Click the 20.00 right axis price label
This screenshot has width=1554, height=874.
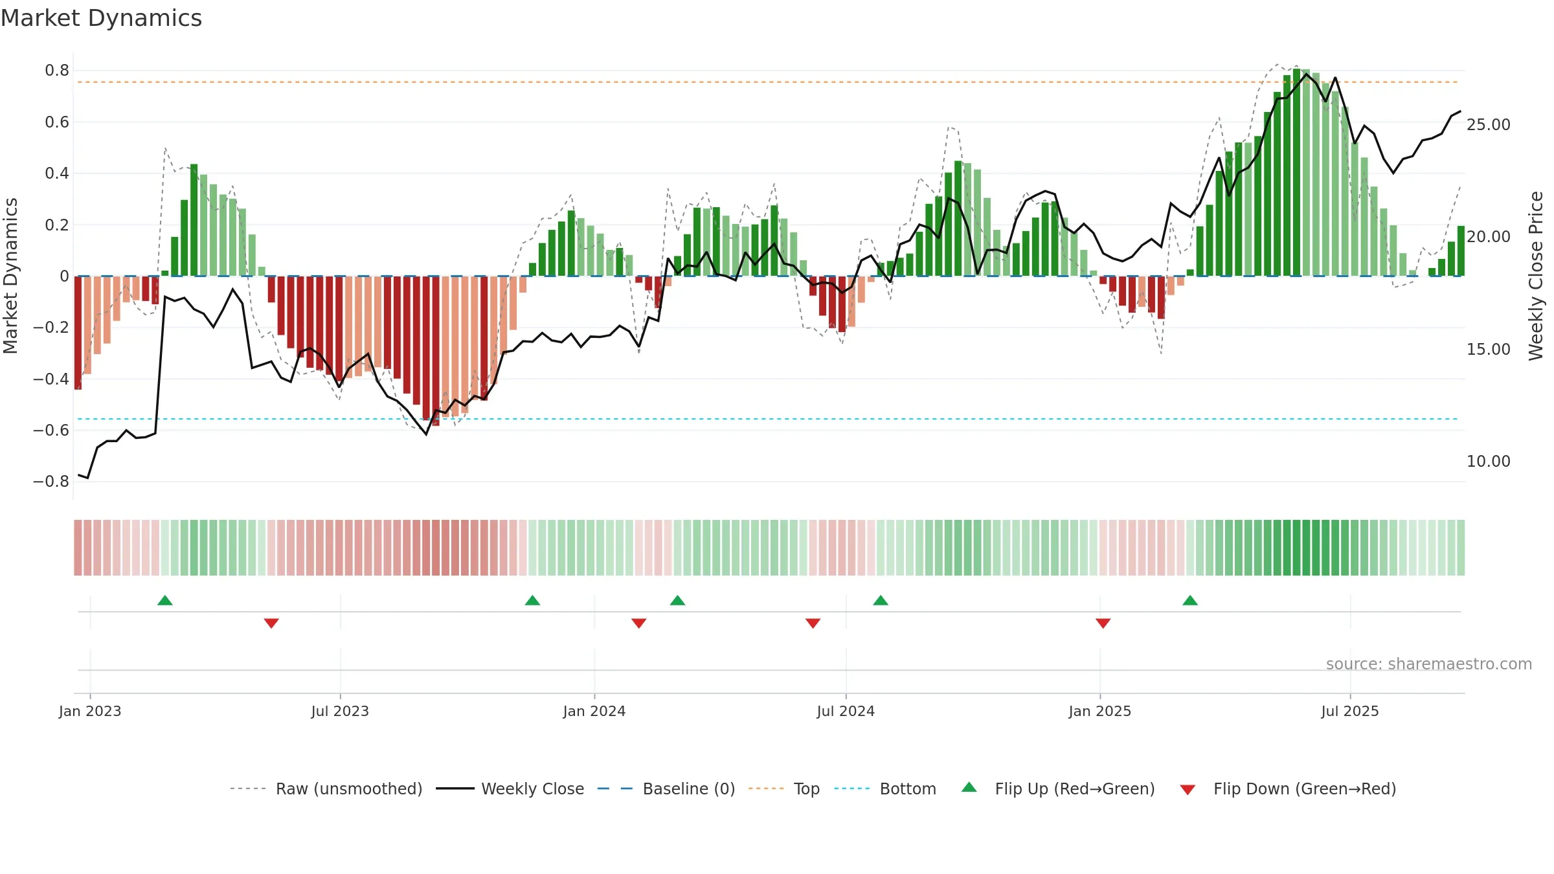pyautogui.click(x=1489, y=237)
